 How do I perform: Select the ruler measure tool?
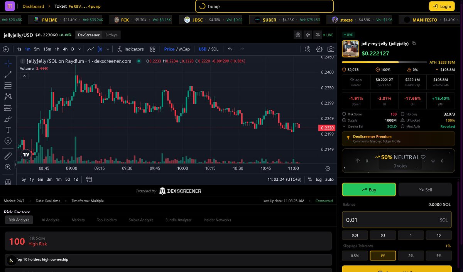pos(8,156)
